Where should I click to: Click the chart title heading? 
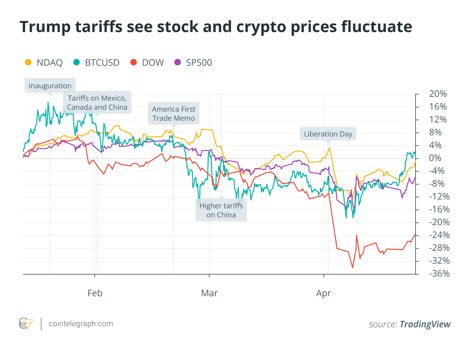coord(216,27)
